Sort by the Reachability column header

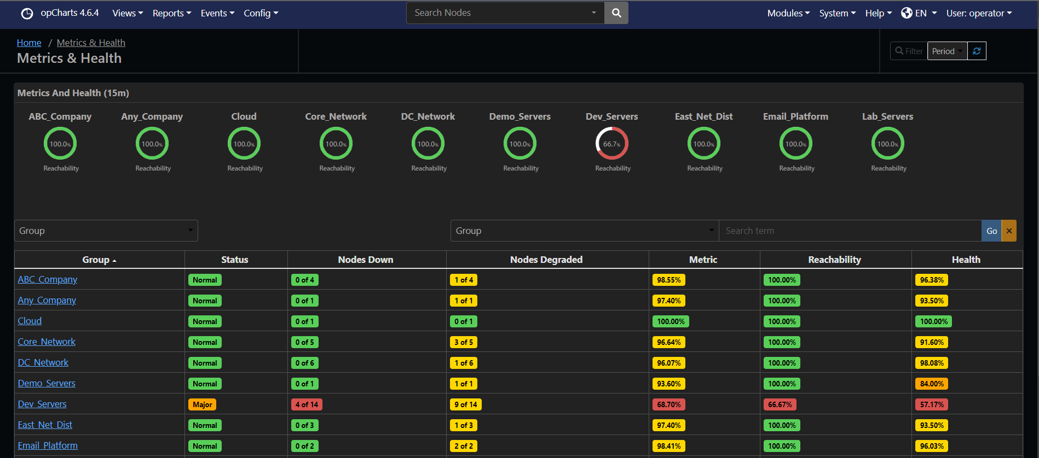[x=835, y=260]
